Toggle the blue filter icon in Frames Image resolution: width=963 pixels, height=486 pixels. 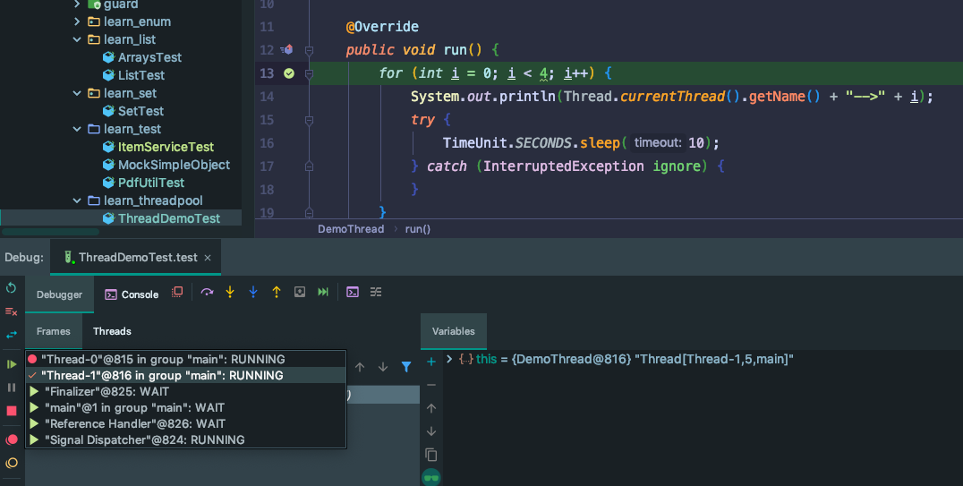tap(406, 367)
